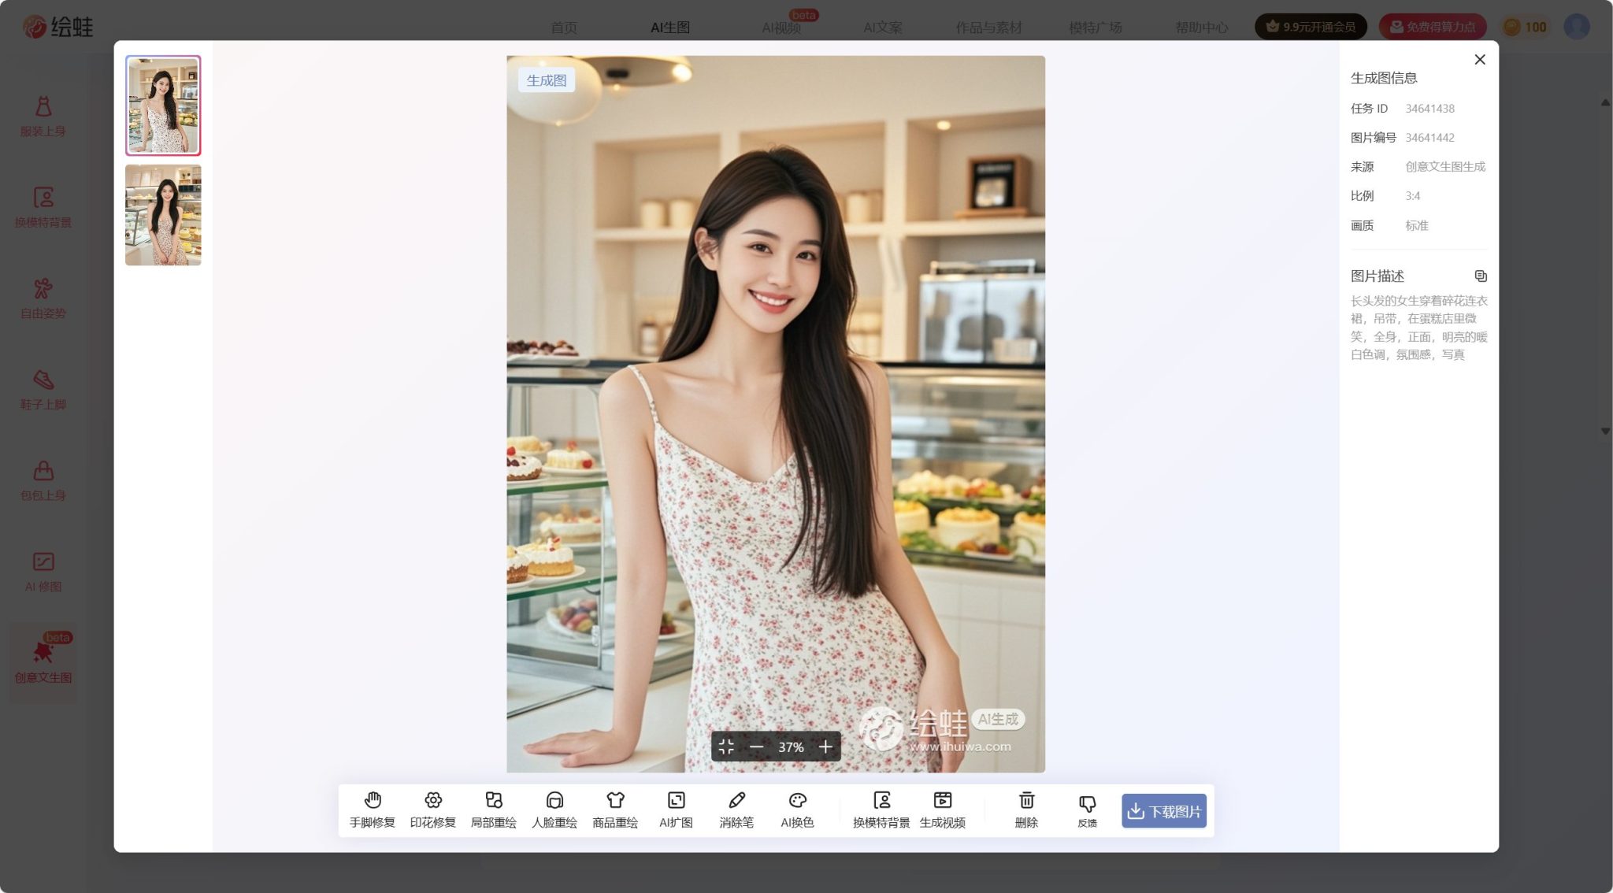Click the 创意文生图生成 source text
This screenshot has height=893, width=1613.
click(1445, 167)
